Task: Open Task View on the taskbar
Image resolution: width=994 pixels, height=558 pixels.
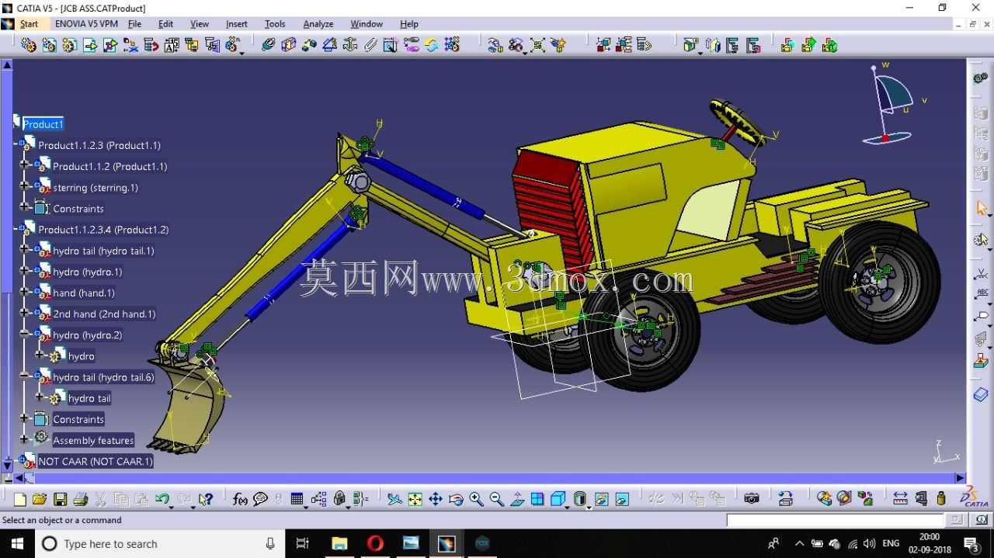Action: pyautogui.click(x=303, y=544)
